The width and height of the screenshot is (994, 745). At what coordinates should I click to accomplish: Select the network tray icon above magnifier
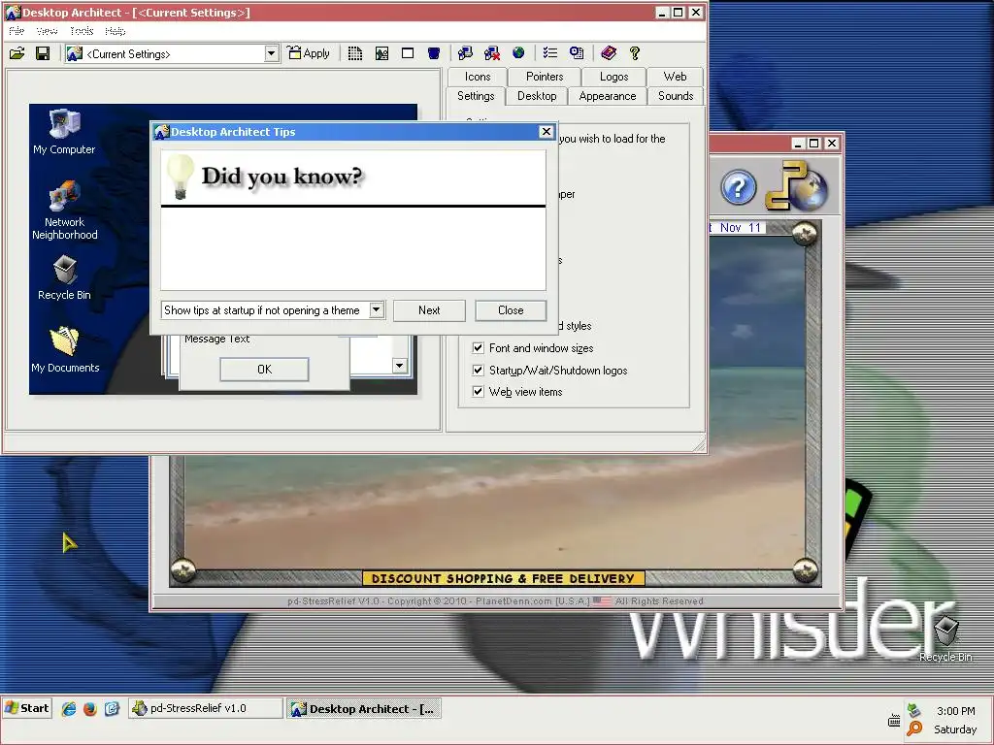(x=913, y=710)
